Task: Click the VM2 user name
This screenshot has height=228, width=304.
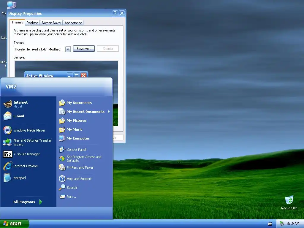Action: (11, 87)
